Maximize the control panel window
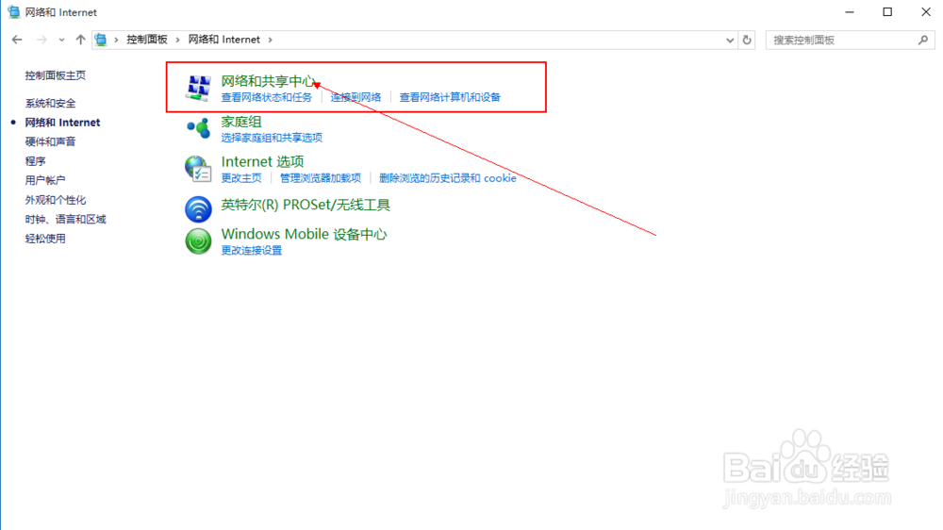This screenshot has width=943, height=530. 887,12
